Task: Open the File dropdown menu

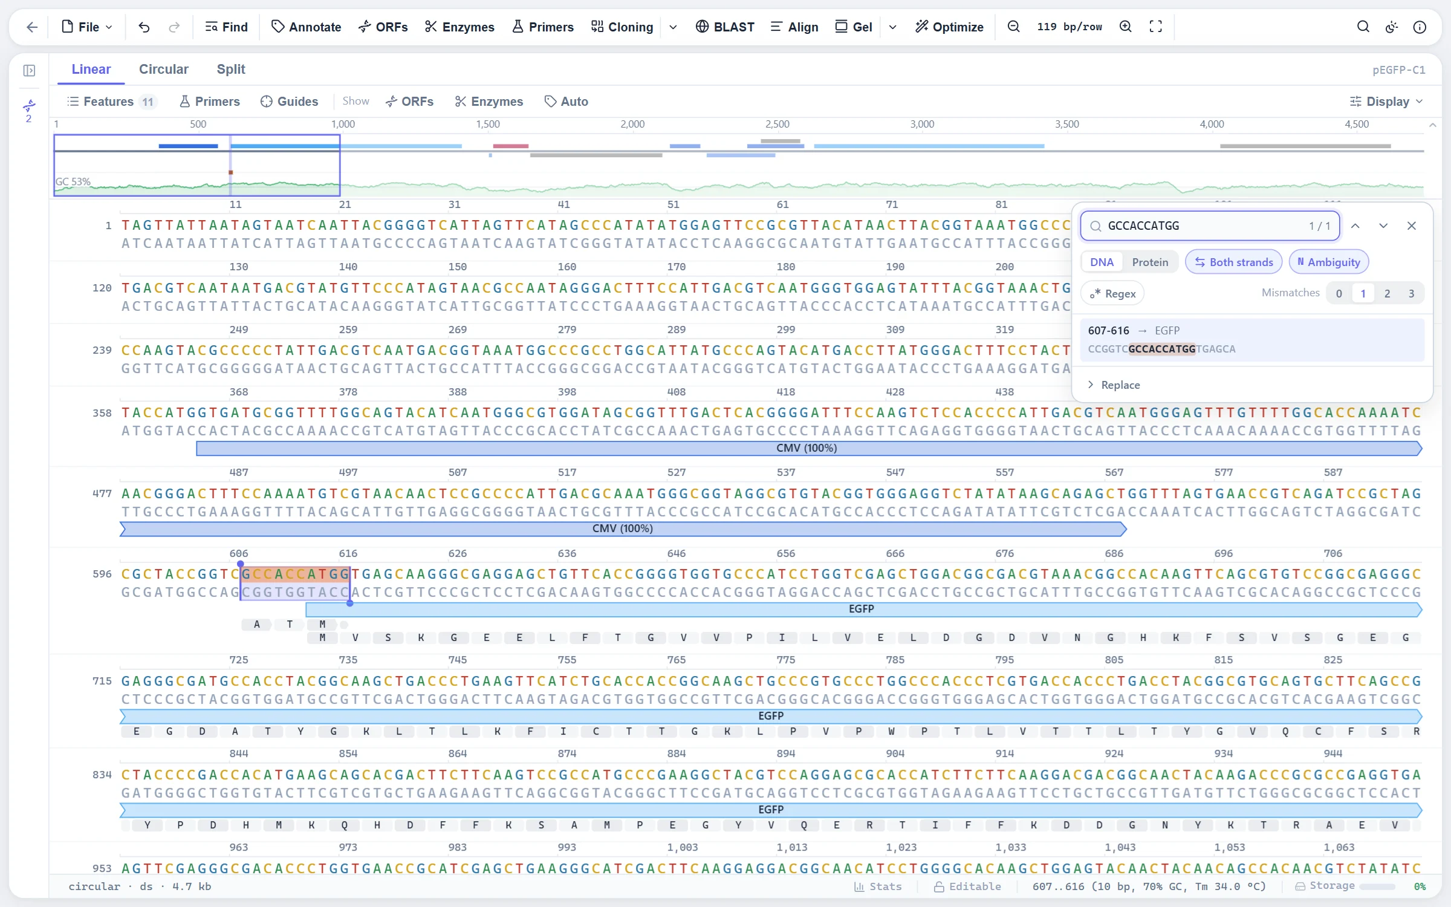Action: tap(87, 27)
